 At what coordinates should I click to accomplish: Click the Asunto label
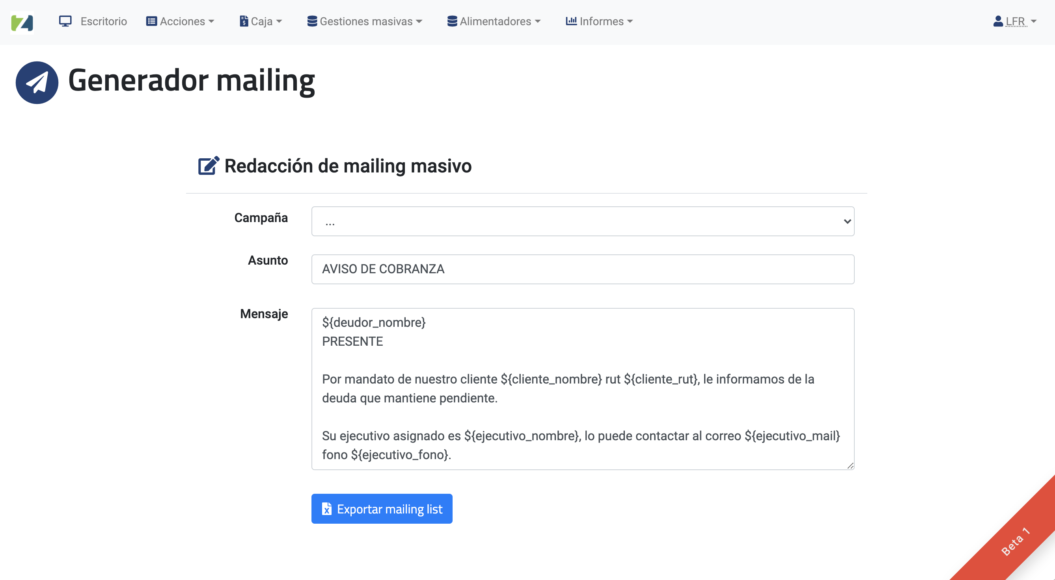pyautogui.click(x=268, y=260)
